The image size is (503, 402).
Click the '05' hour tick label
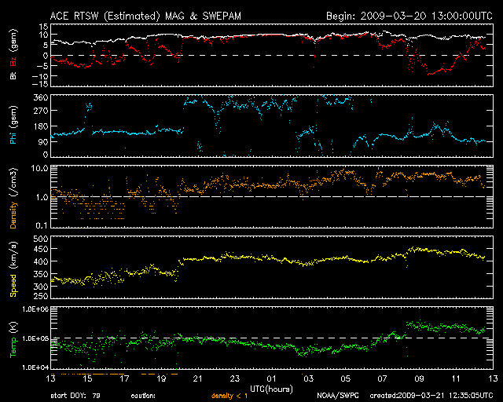345,379
